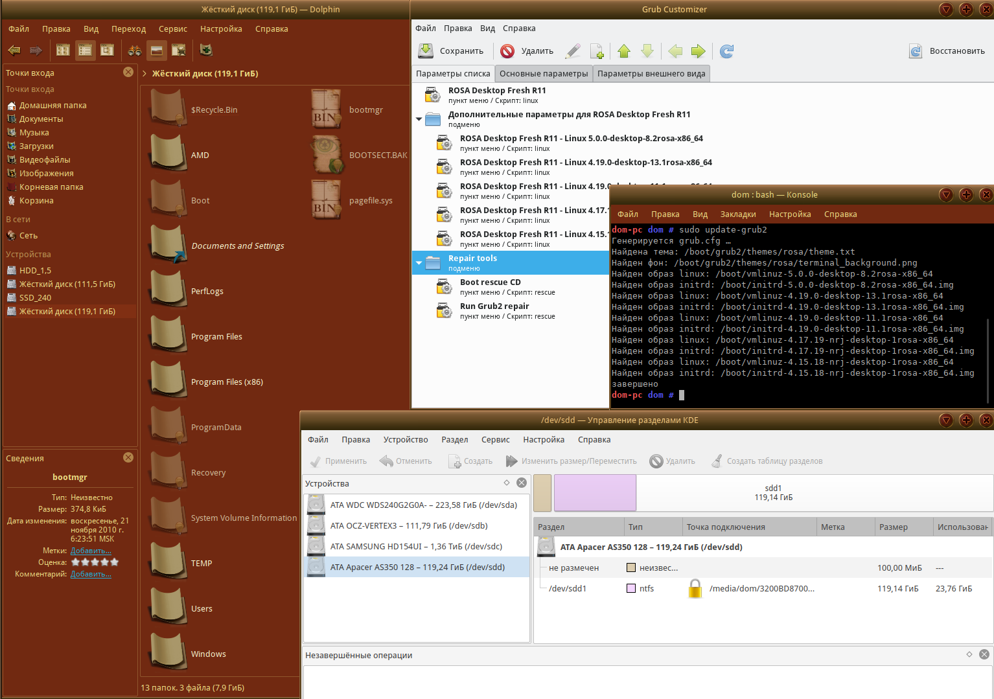Open the Закладки menu in Konsole
This screenshot has width=994, height=699.
click(737, 214)
